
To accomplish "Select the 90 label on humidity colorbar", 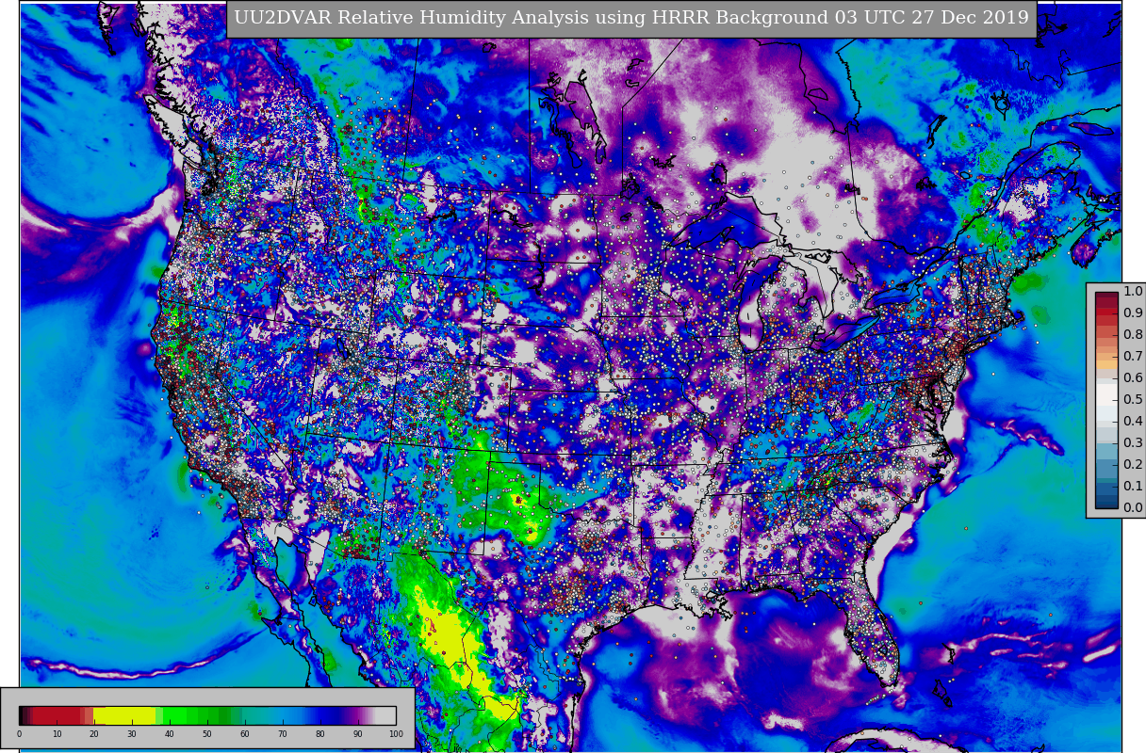I will 358,734.
